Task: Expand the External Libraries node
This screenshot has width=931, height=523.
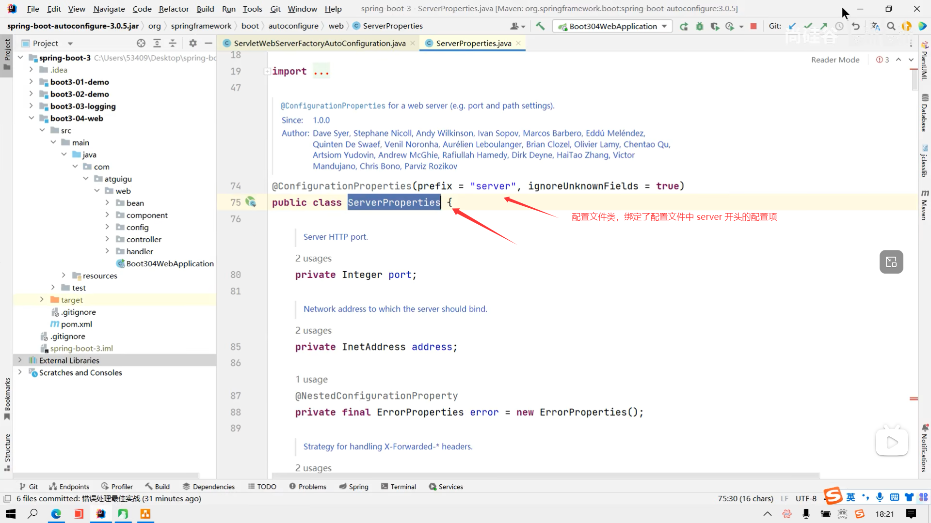Action: point(20,360)
